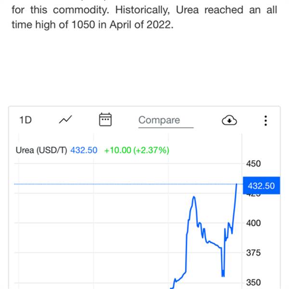Open the calendar date range picker
This screenshot has height=289, width=289.
click(105, 119)
